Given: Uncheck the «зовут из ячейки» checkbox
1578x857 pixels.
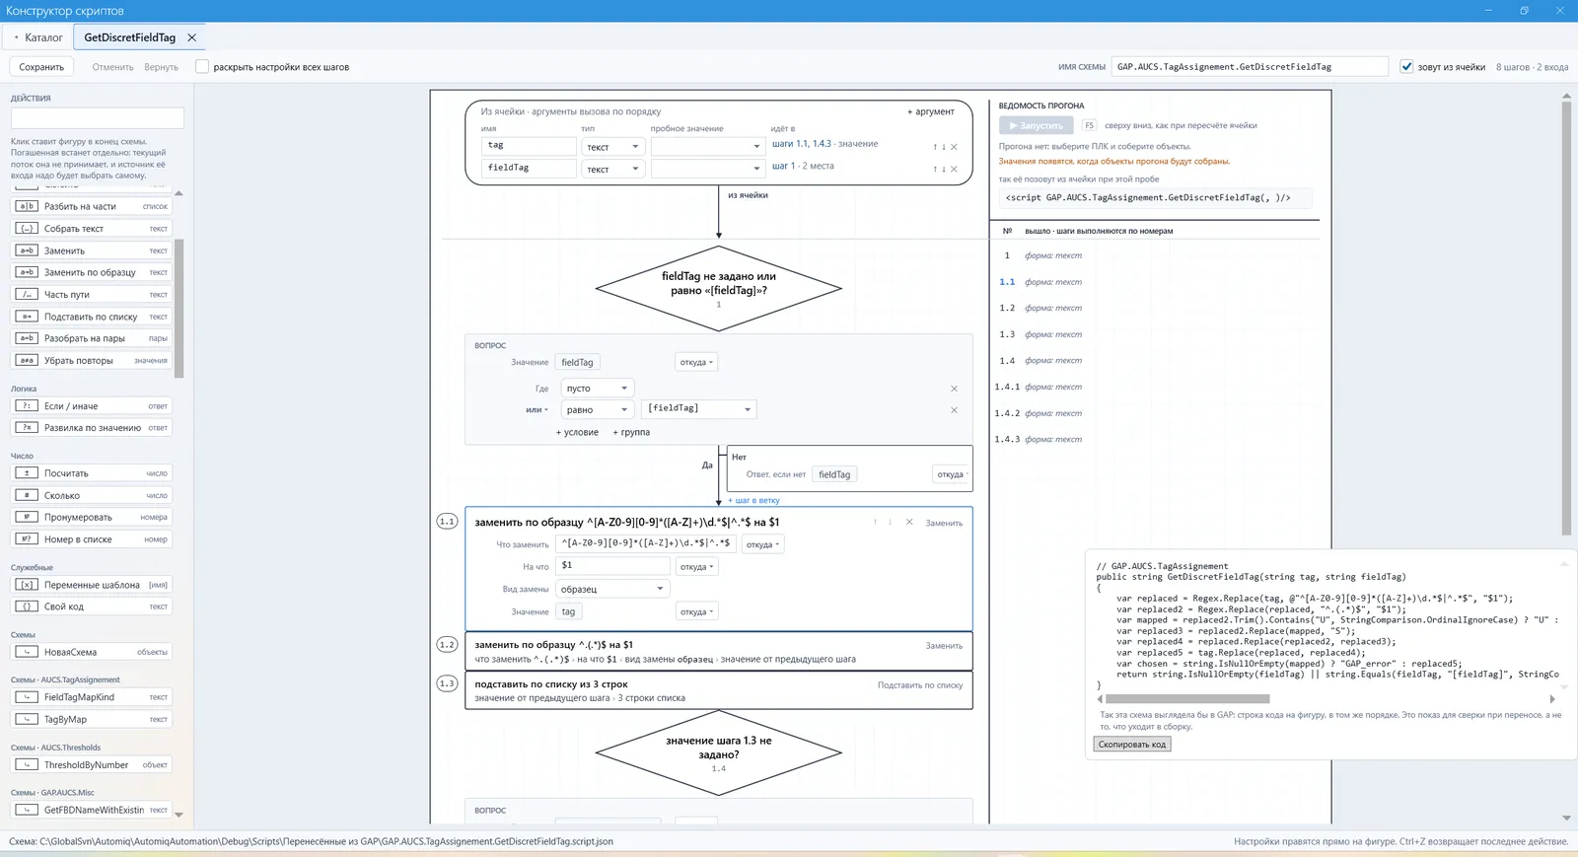Looking at the screenshot, I should [1407, 67].
